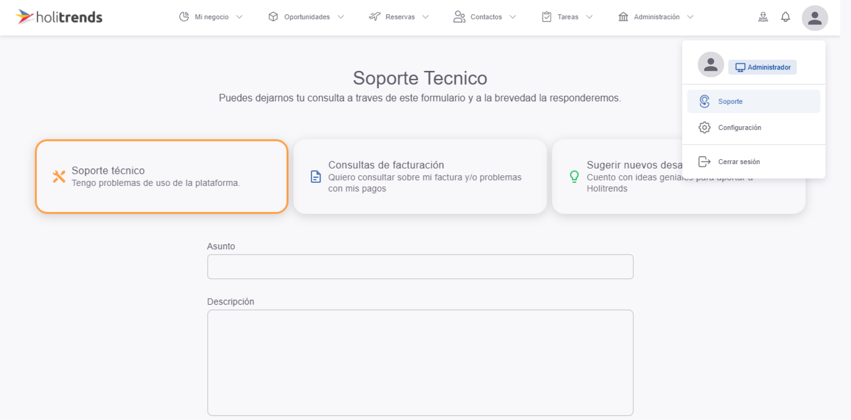Click the Oportunidades cube icon
Screen dimensions: 851x420
coord(273,17)
